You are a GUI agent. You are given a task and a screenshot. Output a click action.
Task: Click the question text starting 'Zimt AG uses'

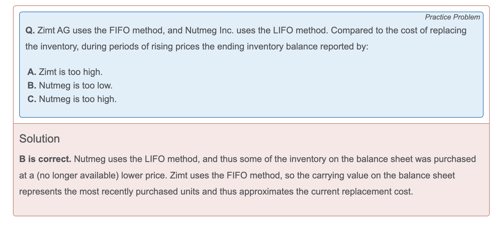pyautogui.click(x=246, y=38)
